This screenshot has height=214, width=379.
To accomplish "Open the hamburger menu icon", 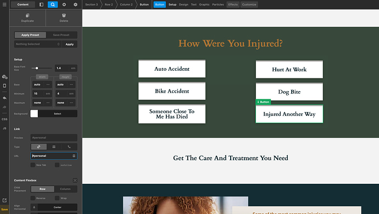I will click(4, 4).
